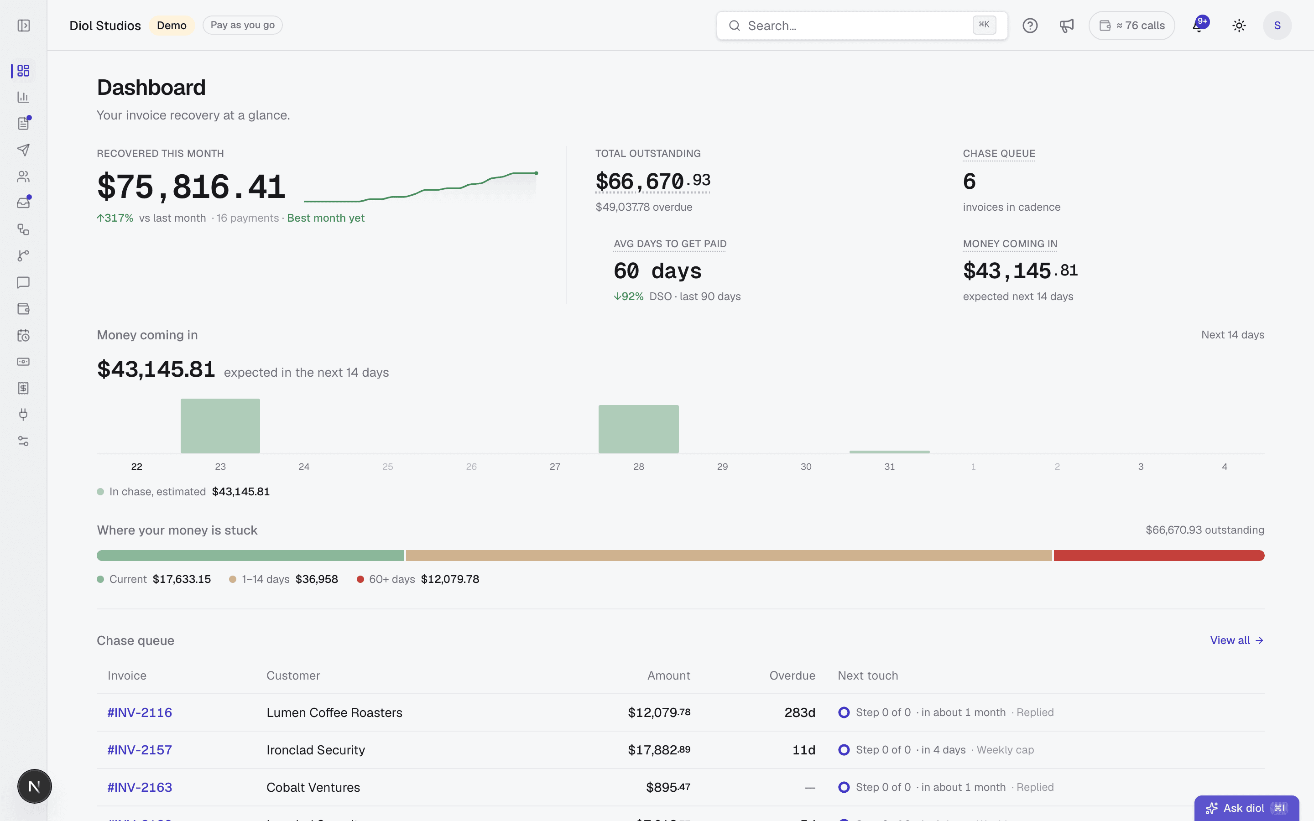Click the $17,882.89 amount cell
The image size is (1314, 821).
click(x=659, y=750)
